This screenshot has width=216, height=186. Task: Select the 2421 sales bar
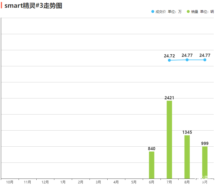169,139
